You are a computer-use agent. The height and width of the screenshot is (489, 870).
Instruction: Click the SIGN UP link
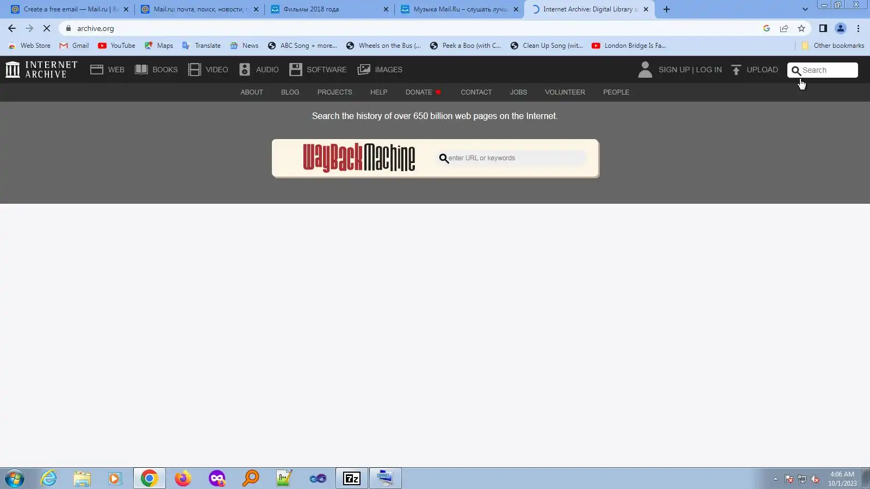[x=674, y=70]
